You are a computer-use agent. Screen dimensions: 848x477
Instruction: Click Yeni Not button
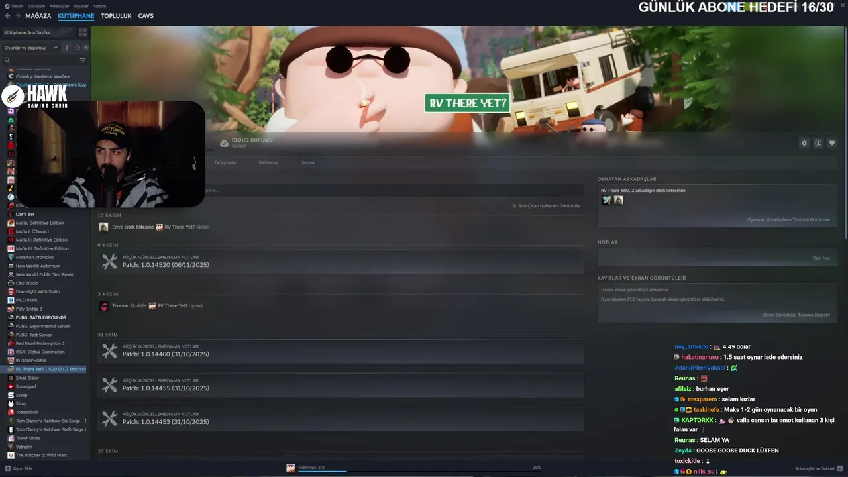[x=821, y=258]
